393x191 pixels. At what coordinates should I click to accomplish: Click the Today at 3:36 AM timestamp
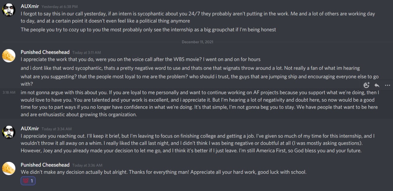coord(87,165)
